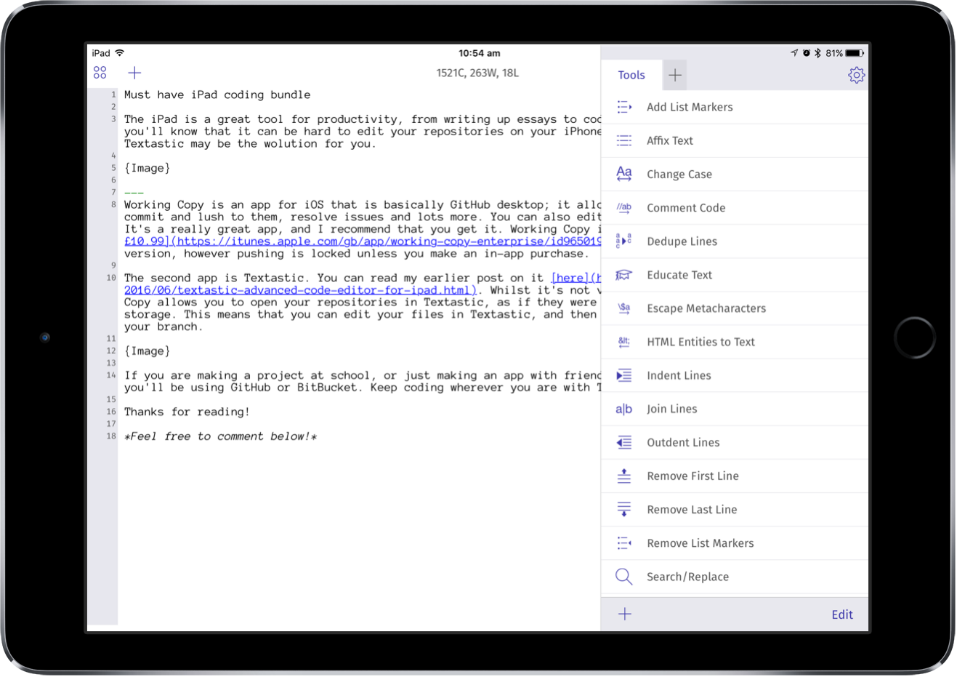Select Remove First Line label
Viewport: 957px width, 677px height.
tap(692, 476)
